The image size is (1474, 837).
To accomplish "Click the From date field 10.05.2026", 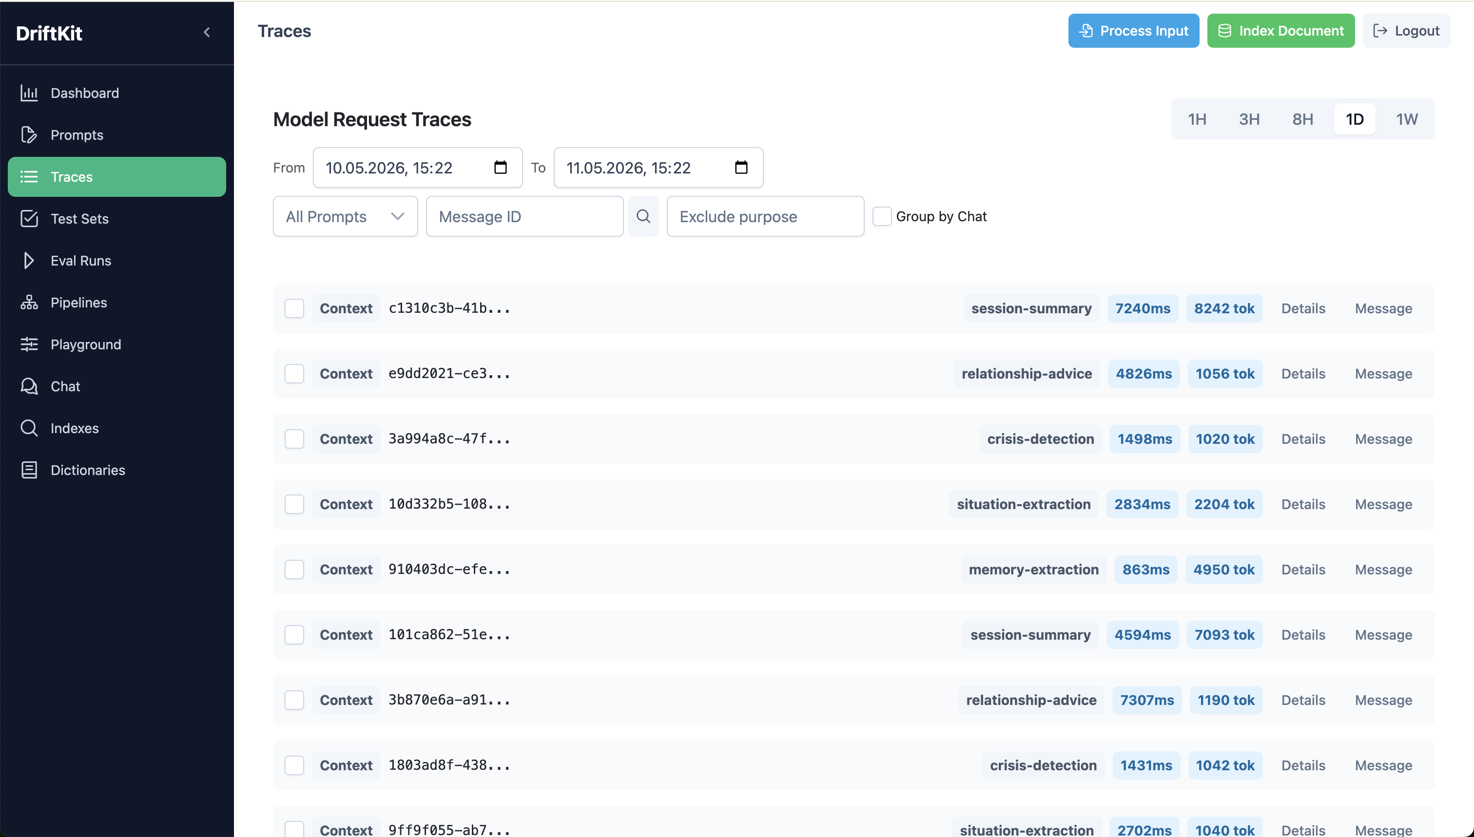I will (x=418, y=168).
